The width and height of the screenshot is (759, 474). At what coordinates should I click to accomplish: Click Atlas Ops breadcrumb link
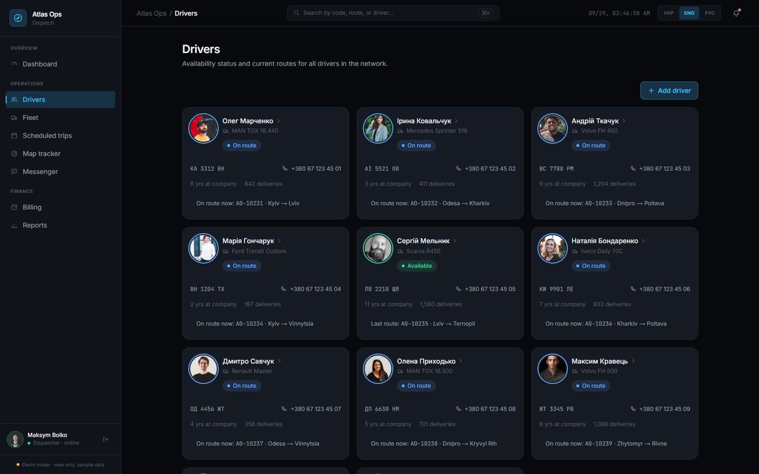point(151,13)
